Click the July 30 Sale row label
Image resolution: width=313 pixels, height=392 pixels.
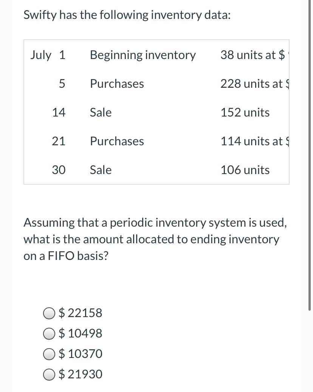click(101, 170)
